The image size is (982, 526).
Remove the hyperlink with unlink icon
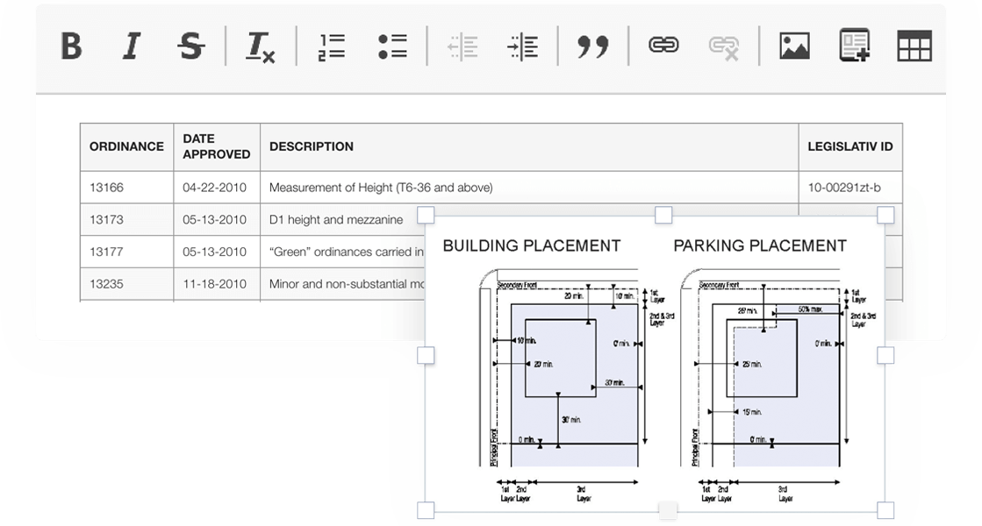click(723, 47)
